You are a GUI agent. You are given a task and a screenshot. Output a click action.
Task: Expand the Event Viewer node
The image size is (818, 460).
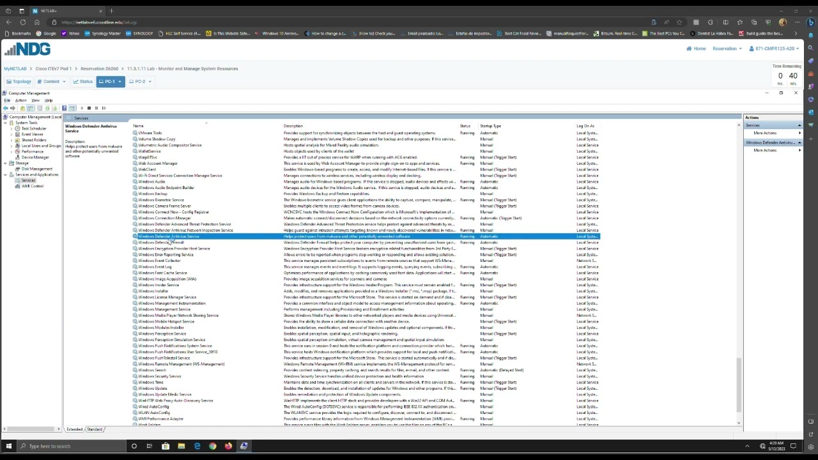click(12, 134)
